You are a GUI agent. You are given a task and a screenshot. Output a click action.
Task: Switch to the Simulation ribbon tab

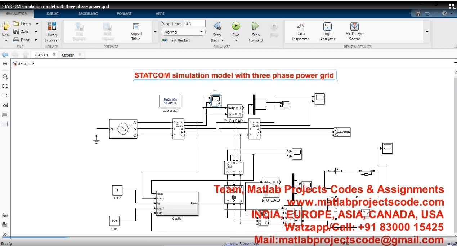pos(17,14)
